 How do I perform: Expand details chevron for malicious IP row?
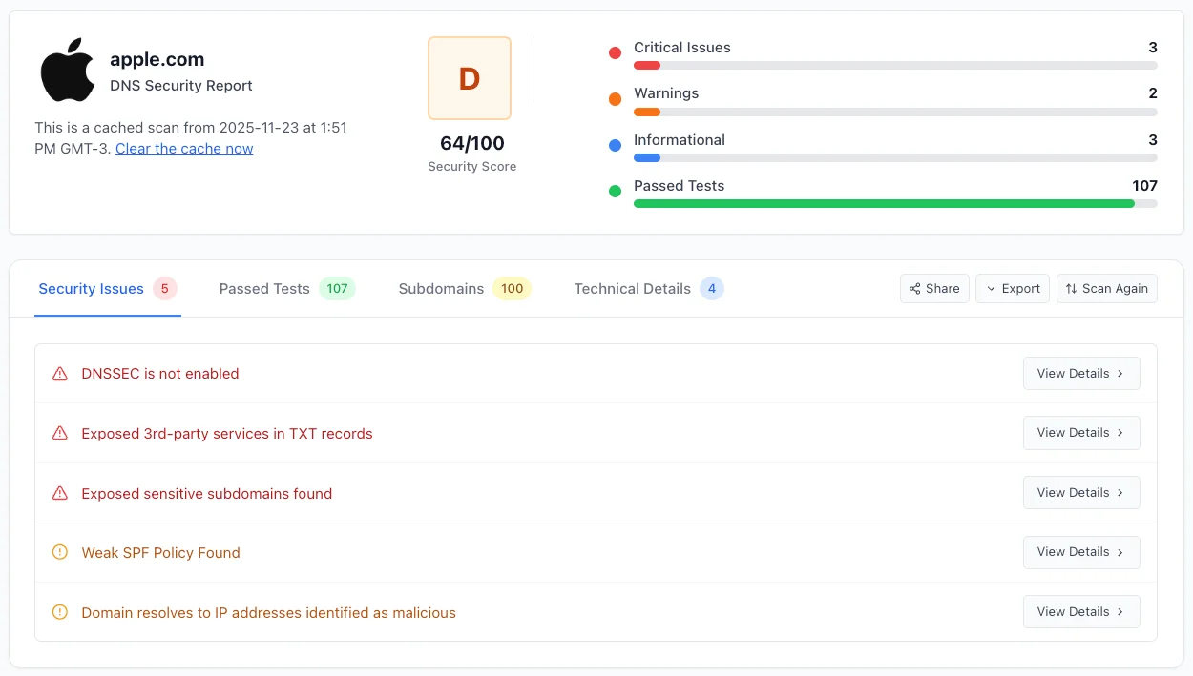point(1120,612)
